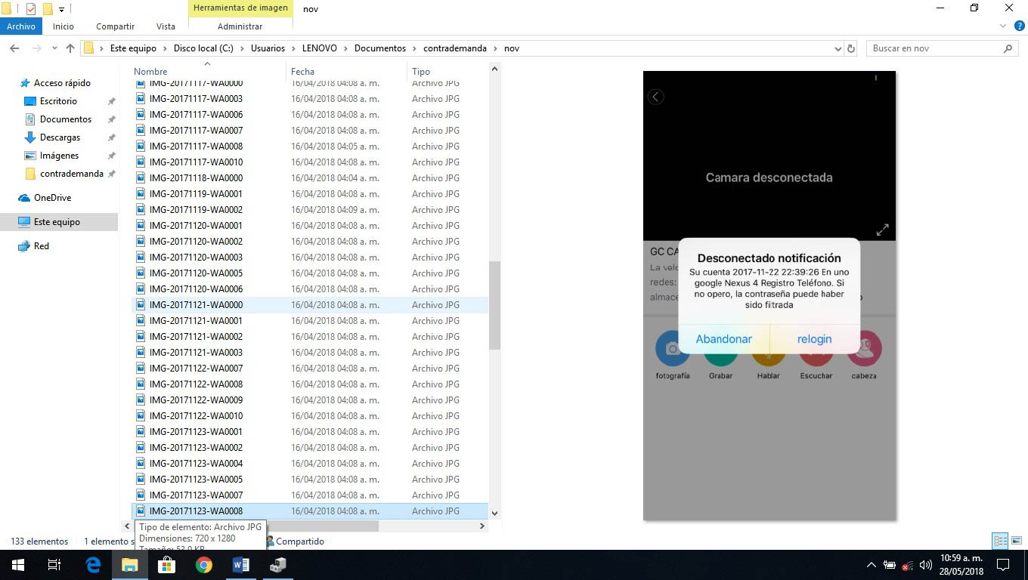
Task: Refresh the current folder view
Action: pyautogui.click(x=851, y=48)
